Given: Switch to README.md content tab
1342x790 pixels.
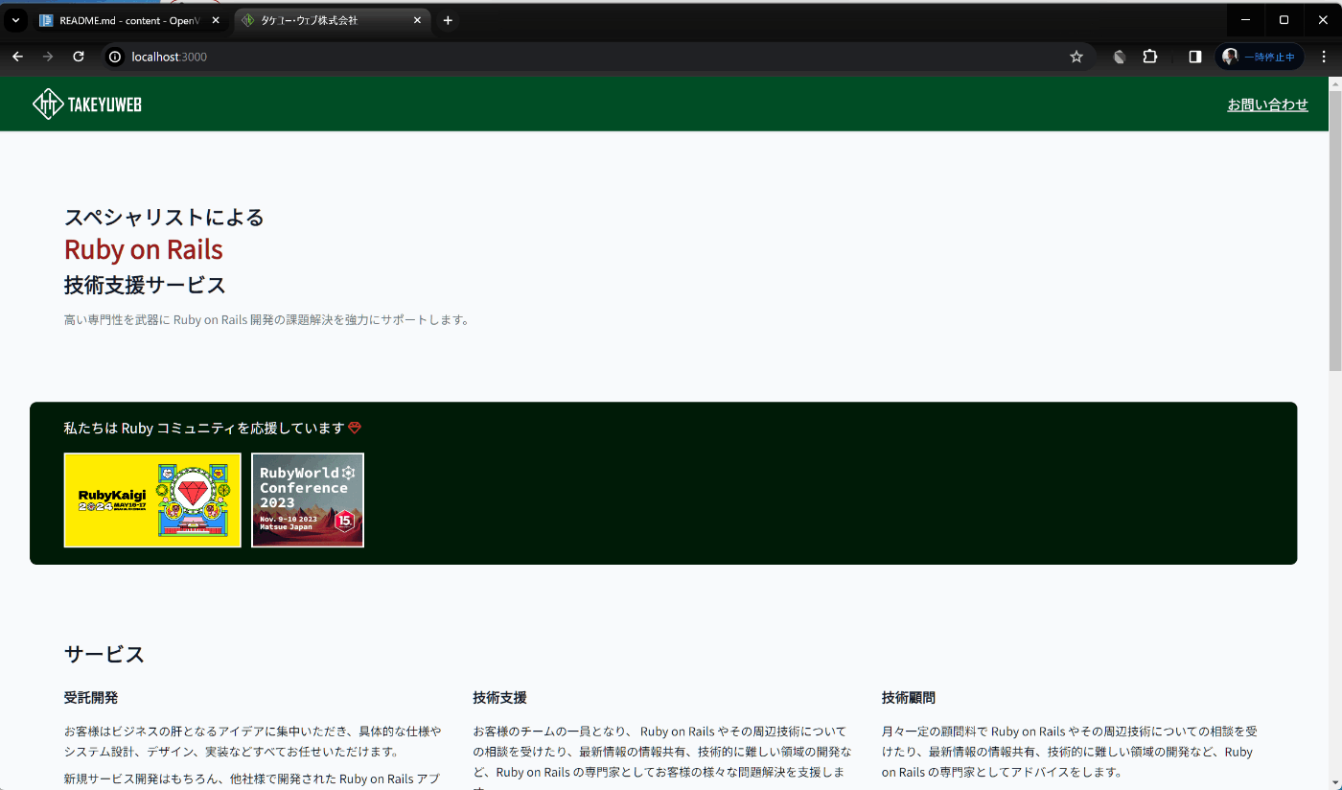Looking at the screenshot, I should pyautogui.click(x=131, y=20).
